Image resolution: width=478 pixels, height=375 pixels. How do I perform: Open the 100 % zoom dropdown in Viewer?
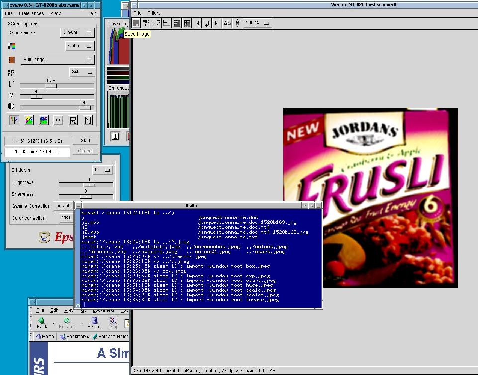click(257, 23)
